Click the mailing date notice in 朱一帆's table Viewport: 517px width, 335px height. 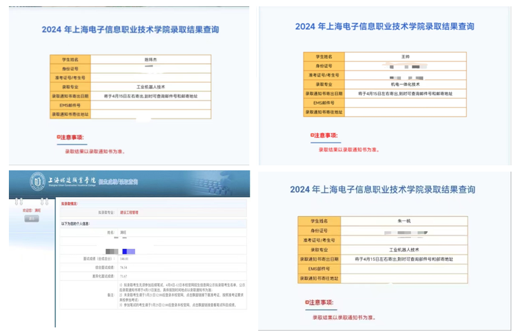404,259
